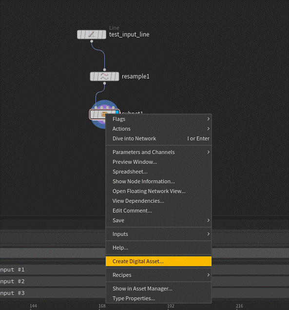
Task: Expand the Inputs submenu
Action: click(x=158, y=234)
